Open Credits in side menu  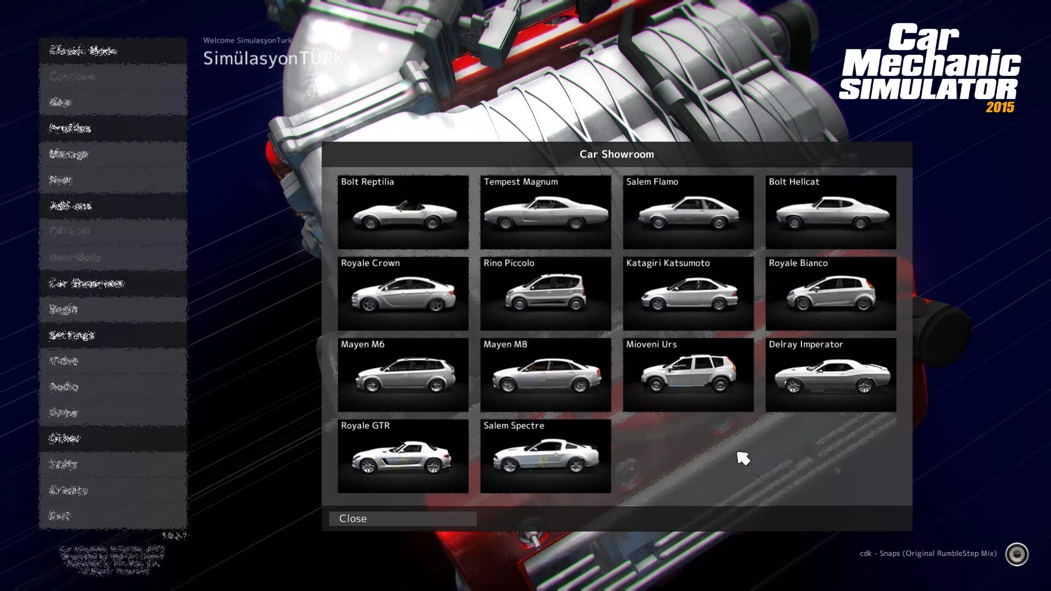[x=113, y=490]
